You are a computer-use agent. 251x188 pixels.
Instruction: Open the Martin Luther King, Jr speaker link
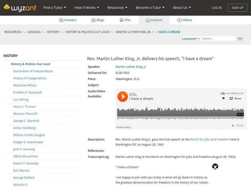(x=131, y=67)
